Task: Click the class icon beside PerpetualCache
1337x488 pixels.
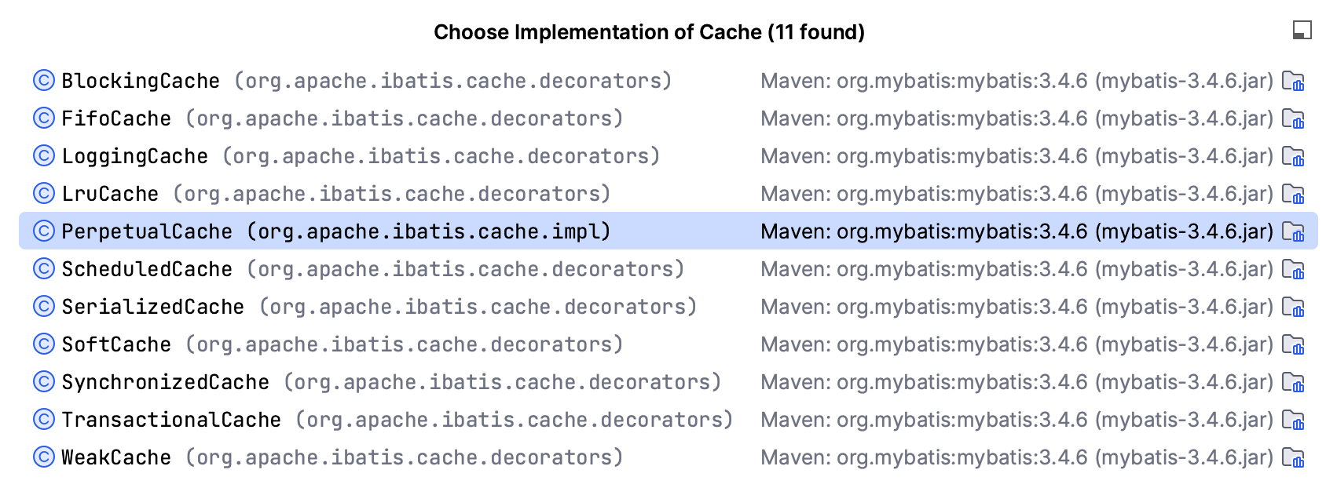Action: click(x=44, y=231)
